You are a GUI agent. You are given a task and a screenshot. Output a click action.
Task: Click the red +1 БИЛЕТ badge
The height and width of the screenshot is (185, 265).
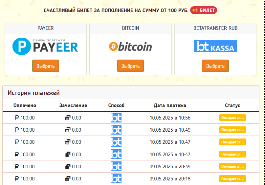203,10
